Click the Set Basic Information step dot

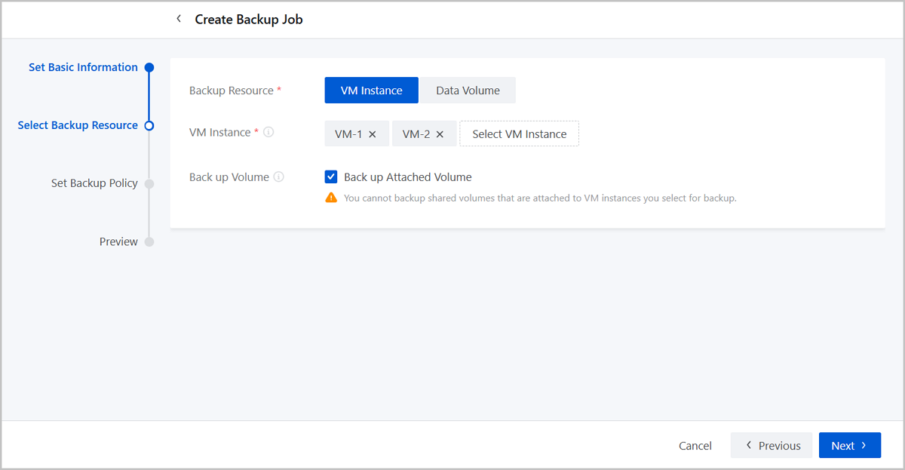pyautogui.click(x=149, y=67)
